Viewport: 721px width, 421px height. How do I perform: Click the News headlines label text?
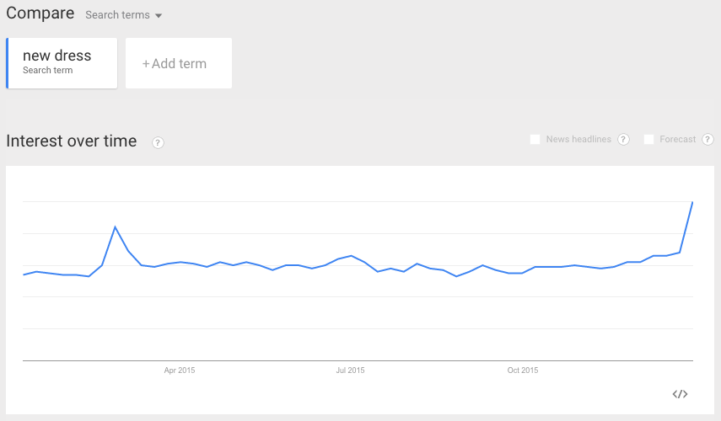point(578,139)
